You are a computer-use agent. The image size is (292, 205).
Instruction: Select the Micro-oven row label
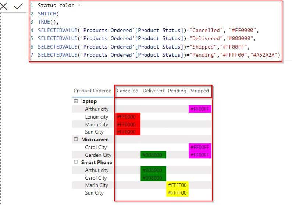pos(95,139)
